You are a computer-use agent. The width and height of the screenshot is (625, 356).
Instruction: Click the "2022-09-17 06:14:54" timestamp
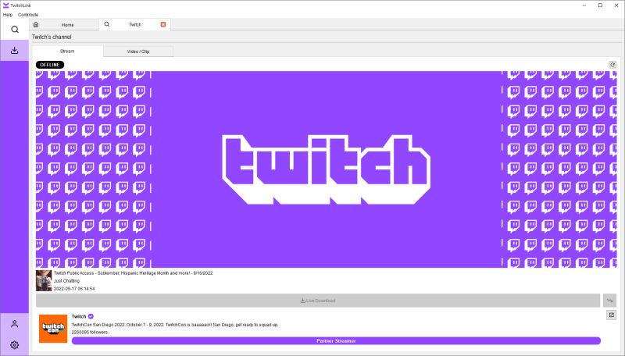pos(74,288)
